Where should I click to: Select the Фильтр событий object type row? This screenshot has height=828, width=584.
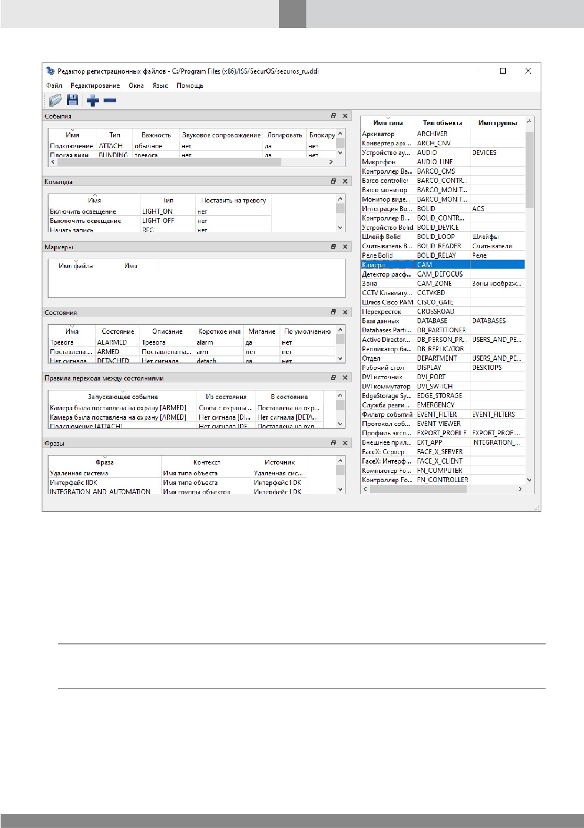click(x=443, y=414)
